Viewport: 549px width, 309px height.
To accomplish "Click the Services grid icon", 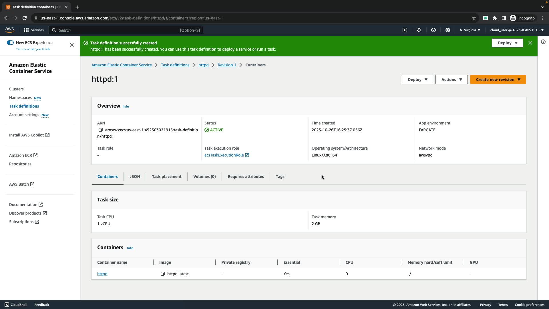I will coord(26,30).
